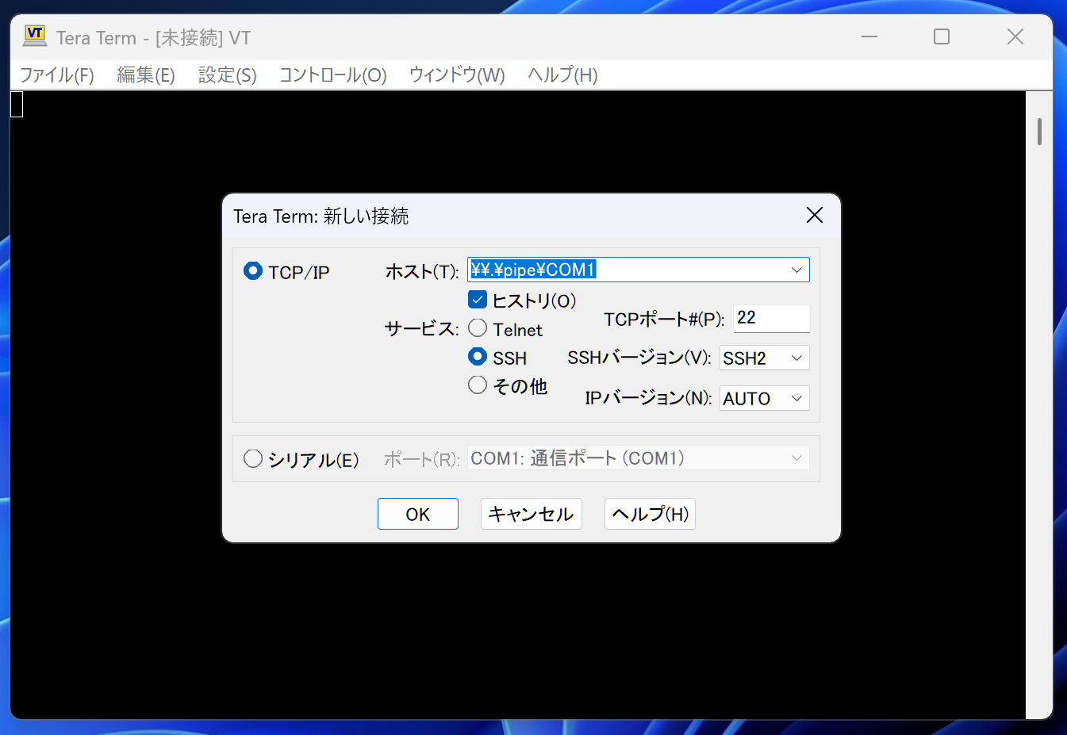Uncheck the ヒストリ(O) checkbox
This screenshot has width=1067, height=735.
click(x=478, y=300)
